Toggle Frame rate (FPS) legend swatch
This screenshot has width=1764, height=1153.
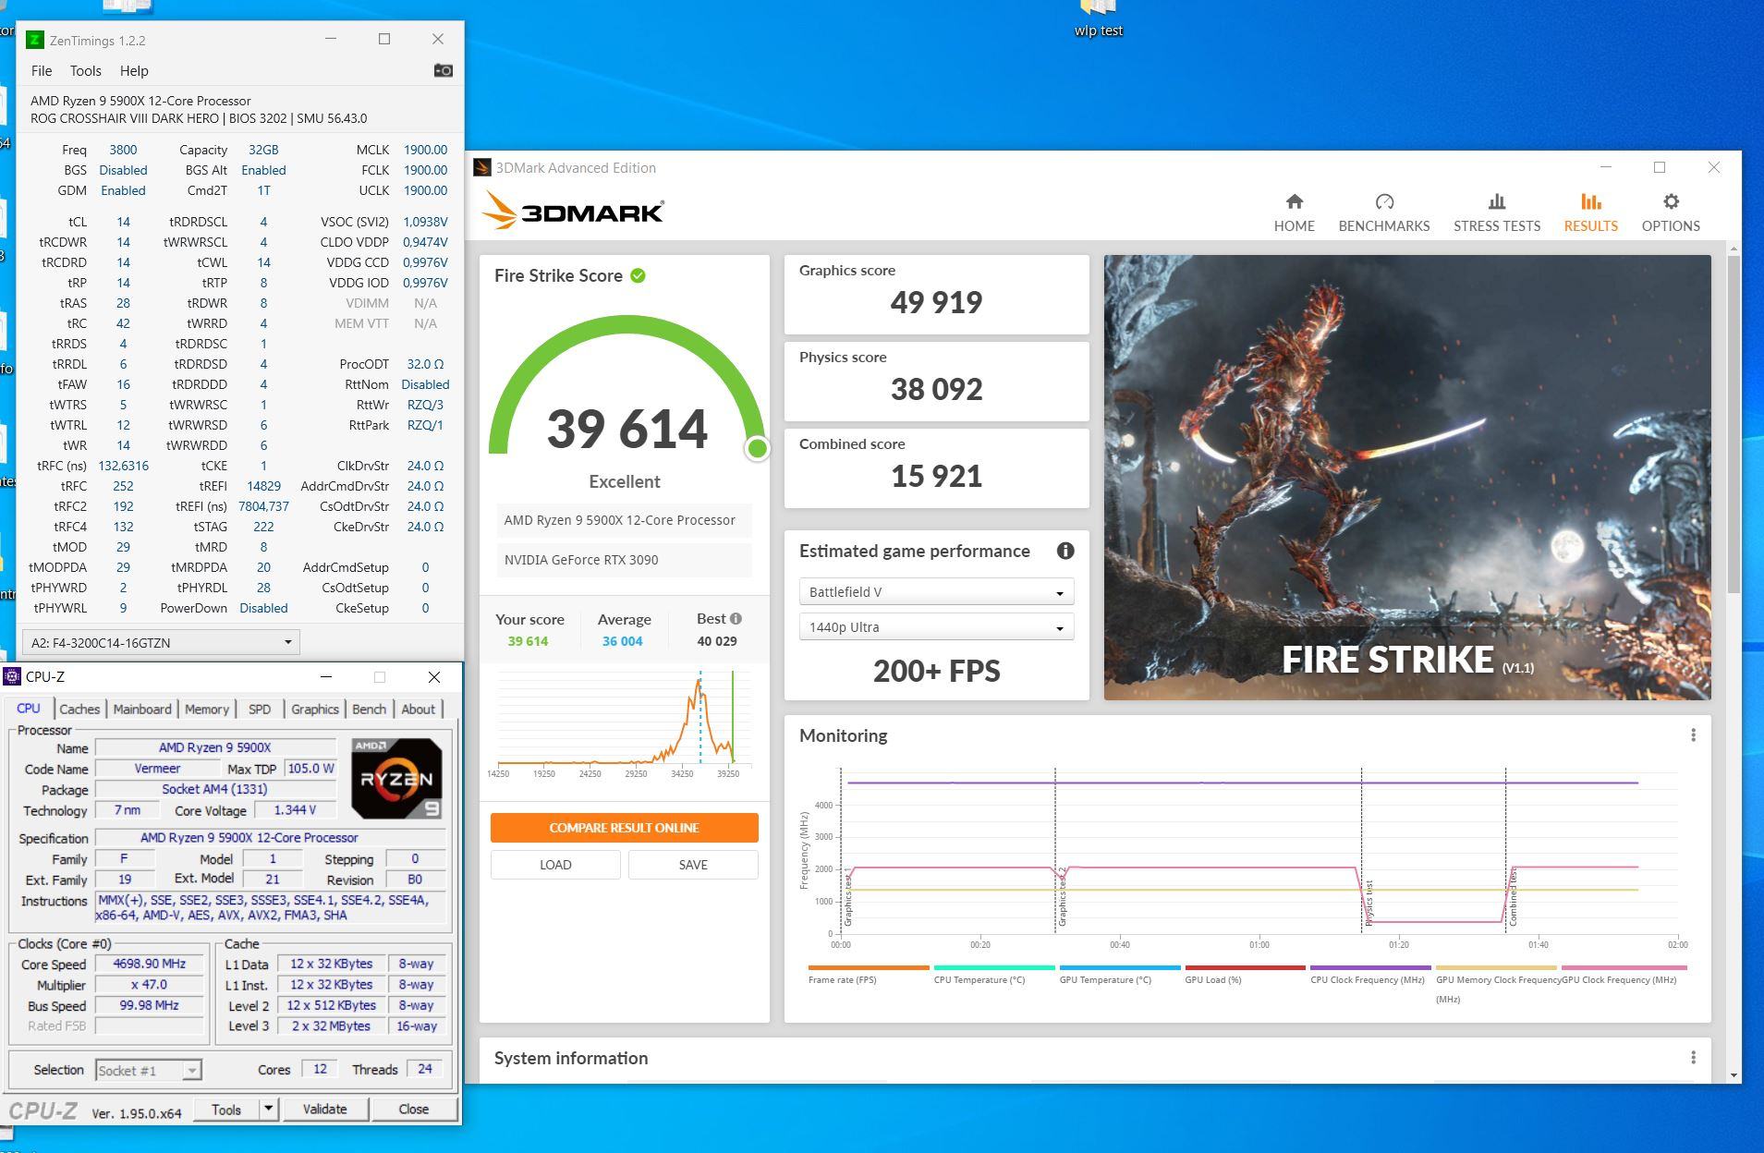coord(869,967)
